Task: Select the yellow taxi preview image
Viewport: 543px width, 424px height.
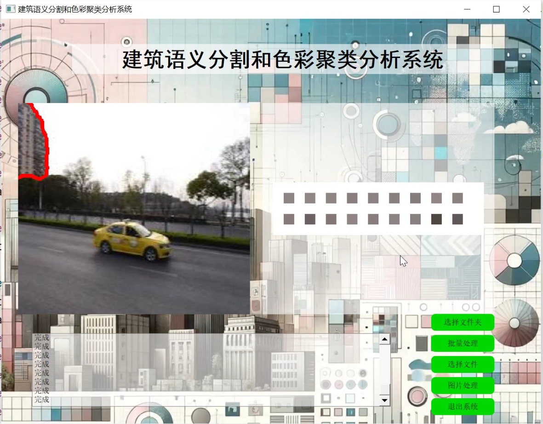Action: pyautogui.click(x=134, y=208)
